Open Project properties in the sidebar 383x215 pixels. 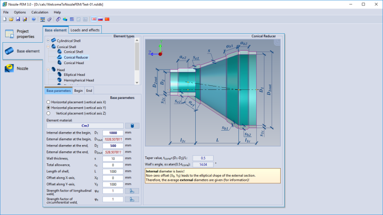[22, 34]
